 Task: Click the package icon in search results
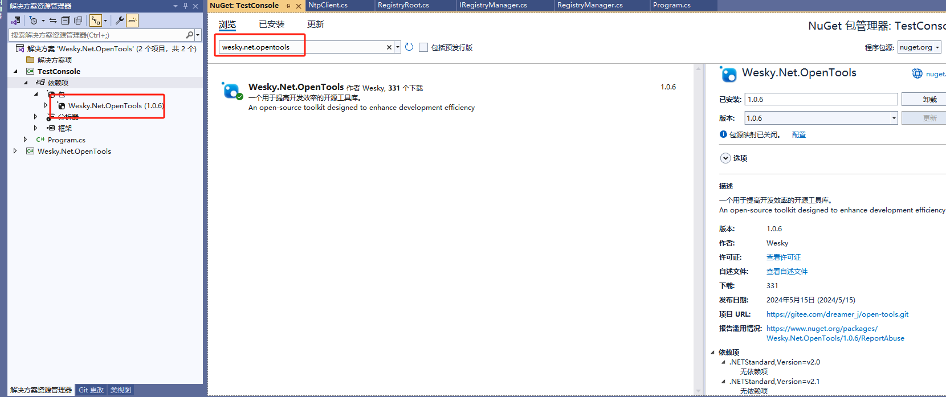click(x=232, y=91)
